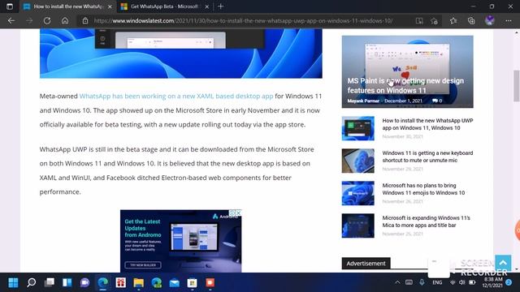Reload the page with the refresh icon
Viewport: 520px width, 292px height.
[x=47, y=20]
